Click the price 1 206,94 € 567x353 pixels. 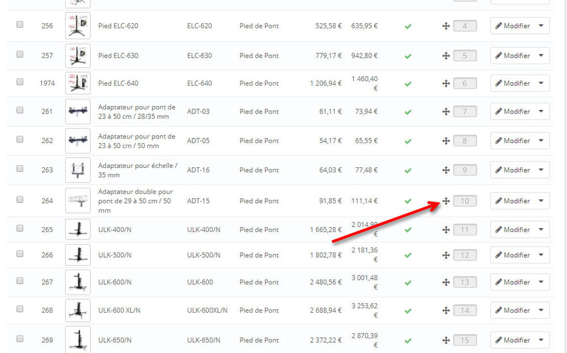point(326,83)
